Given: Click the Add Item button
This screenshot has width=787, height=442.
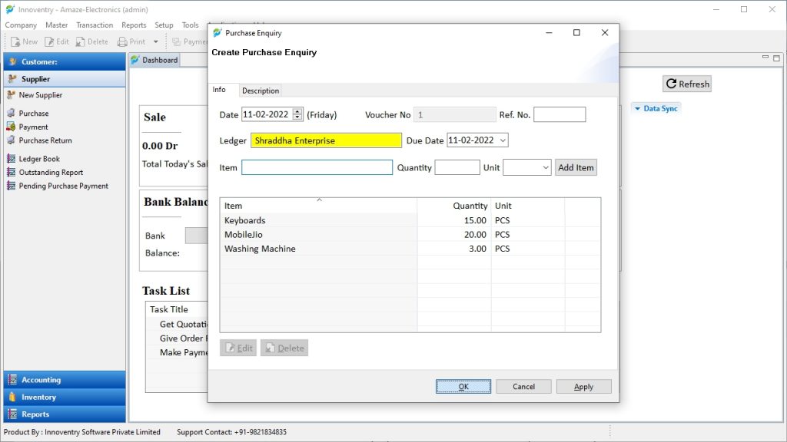Looking at the screenshot, I should (576, 167).
